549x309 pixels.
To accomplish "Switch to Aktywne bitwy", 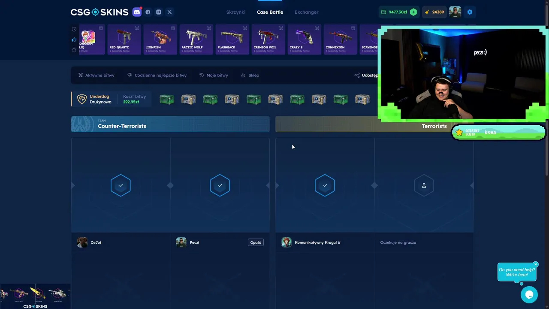I will coord(96,75).
